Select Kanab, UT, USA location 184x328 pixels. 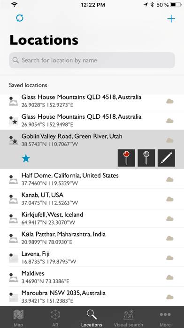click(92, 198)
